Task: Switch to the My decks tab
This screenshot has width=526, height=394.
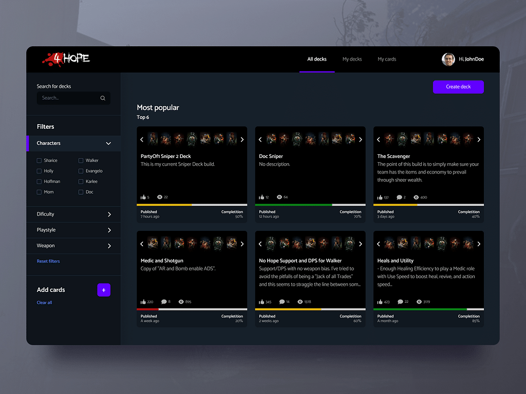Action: pos(352,59)
